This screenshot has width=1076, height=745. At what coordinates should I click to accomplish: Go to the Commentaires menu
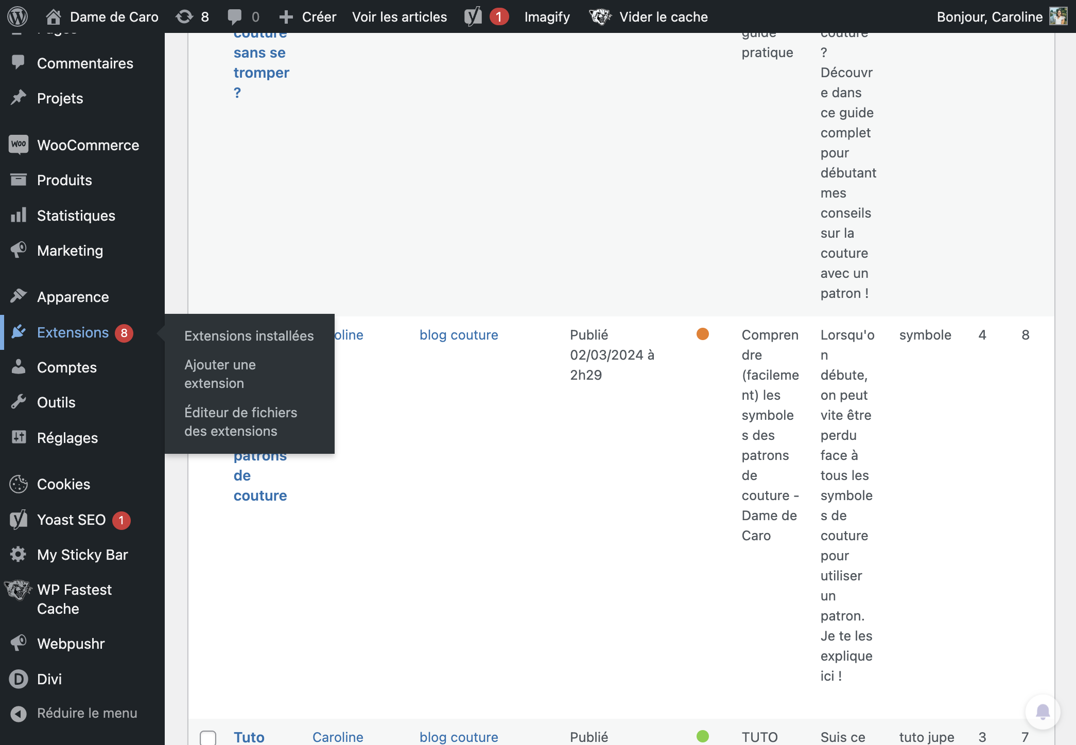coord(85,63)
